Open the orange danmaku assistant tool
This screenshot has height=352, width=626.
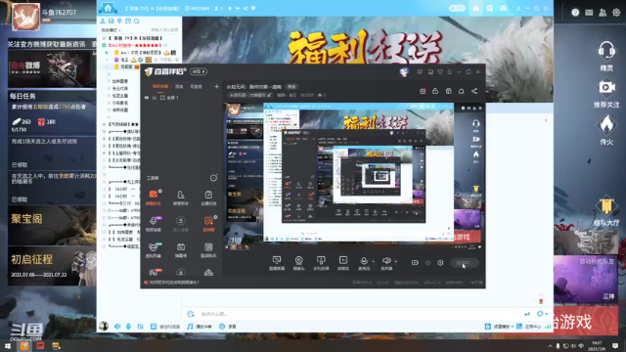(154, 198)
